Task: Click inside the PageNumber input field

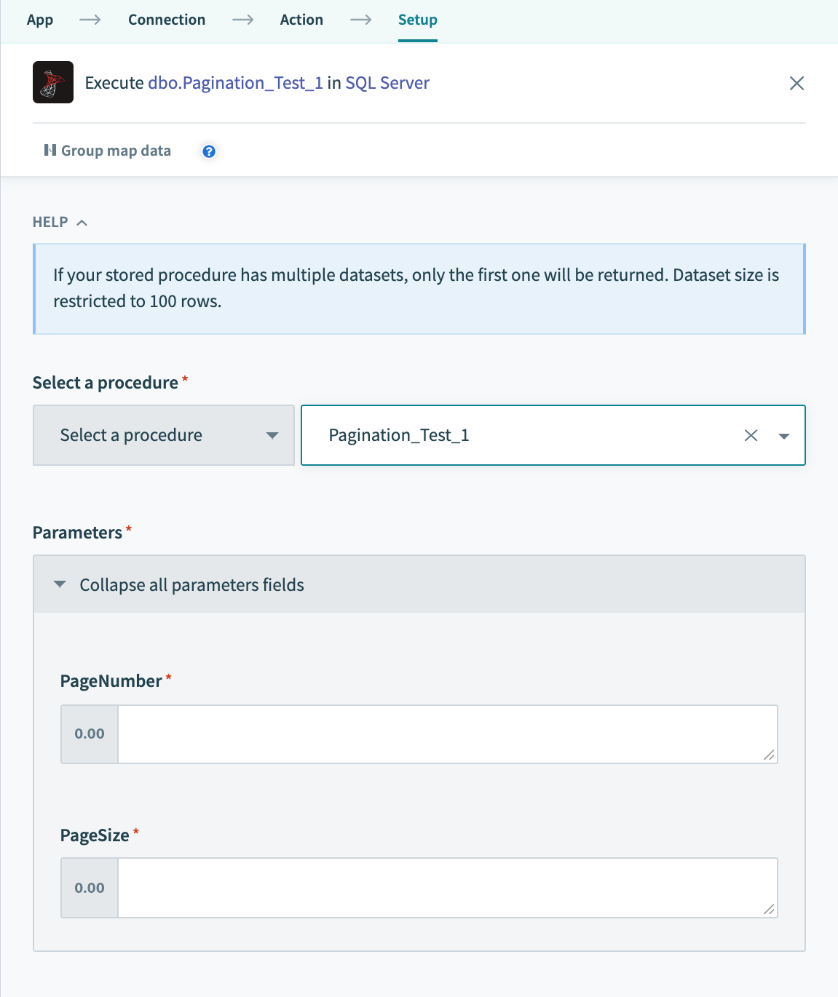Action: pyautogui.click(x=447, y=734)
